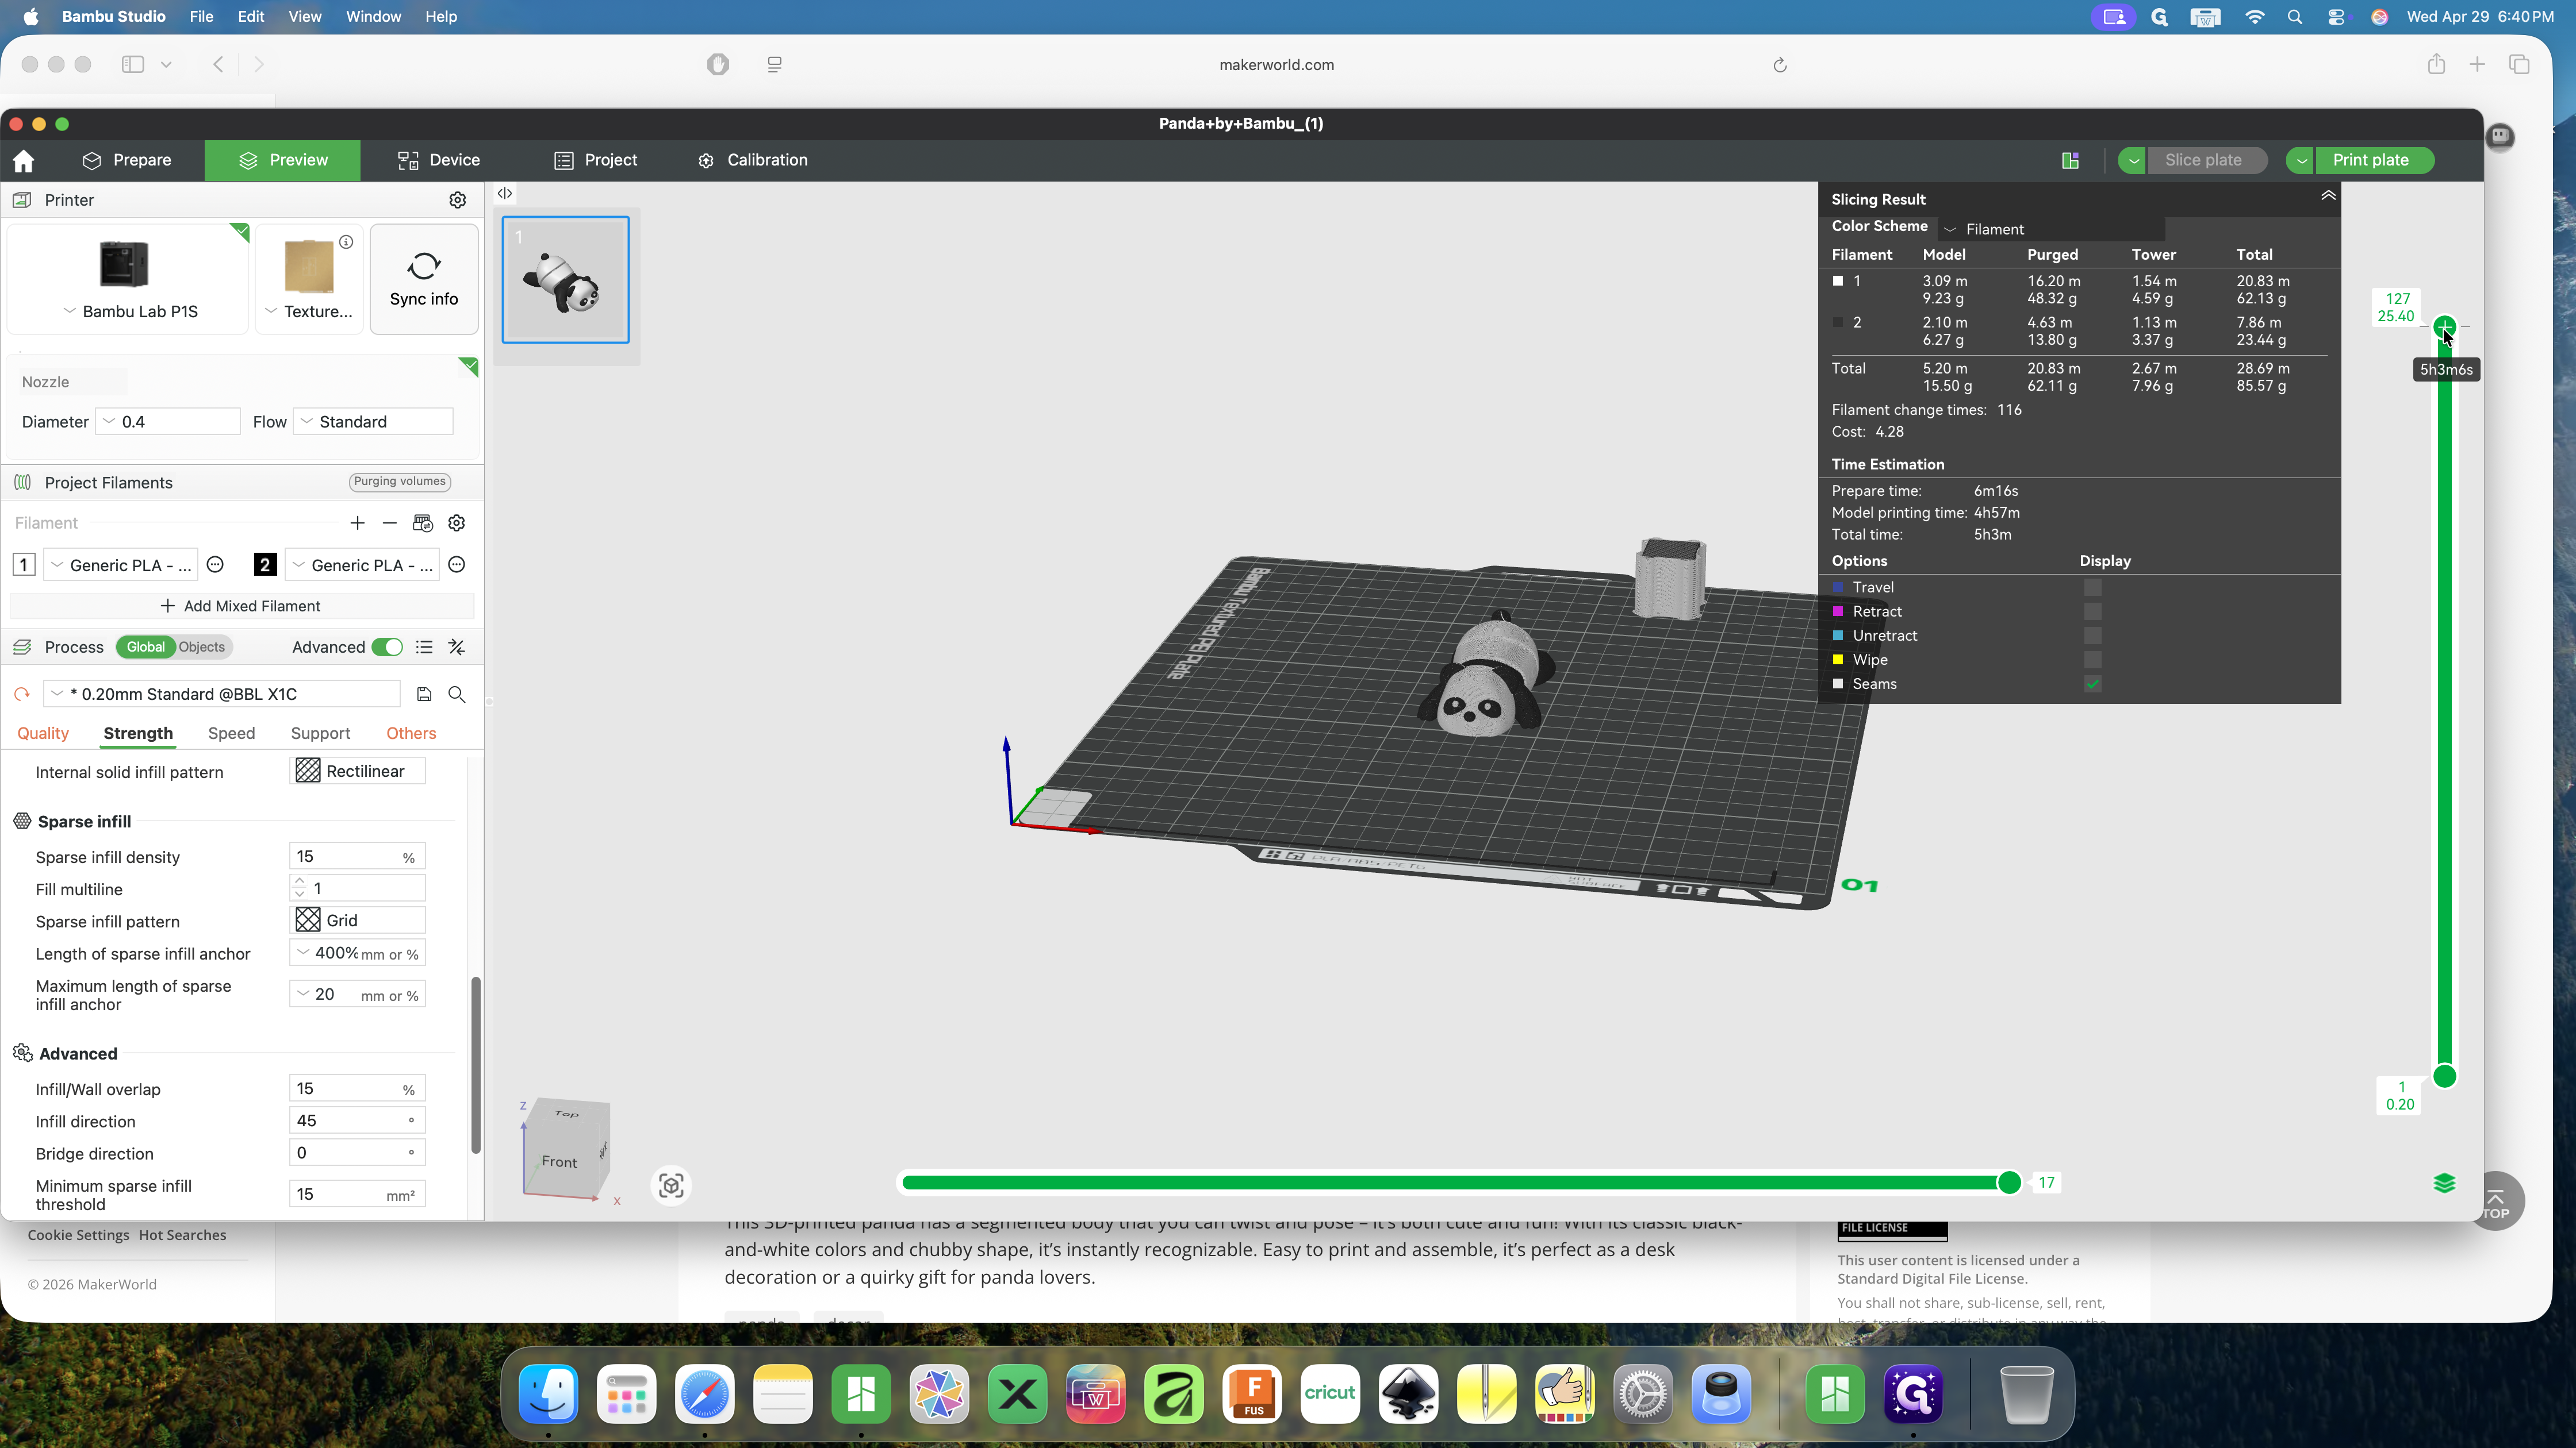The width and height of the screenshot is (2576, 1448).
Task: Search process settings with magnifier icon
Action: pos(457,695)
